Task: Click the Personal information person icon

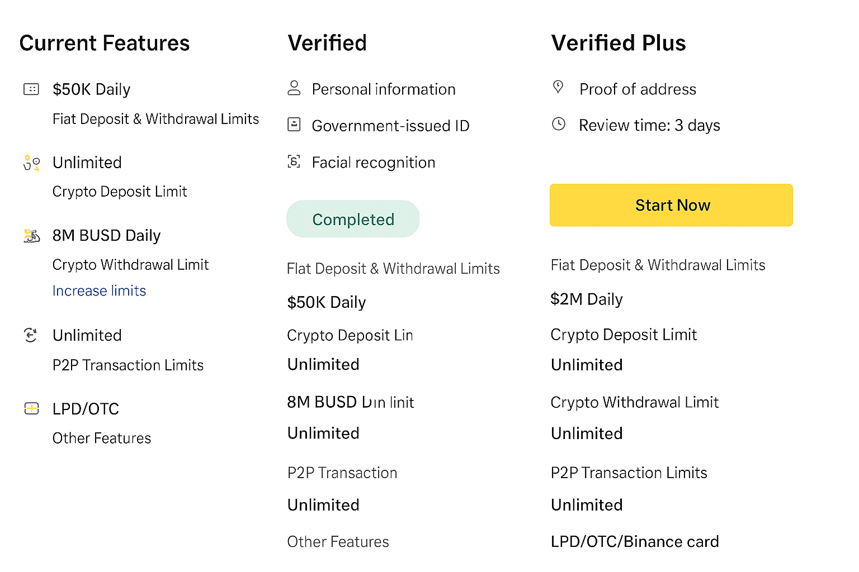Action: pyautogui.click(x=294, y=88)
